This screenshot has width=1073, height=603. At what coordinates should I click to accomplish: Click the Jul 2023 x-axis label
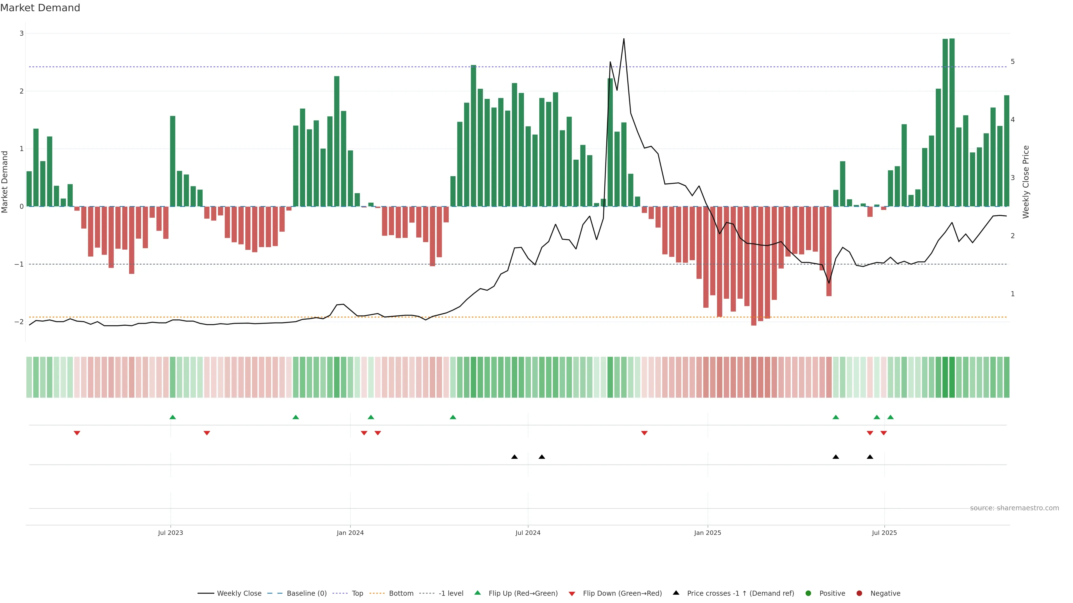(x=170, y=533)
